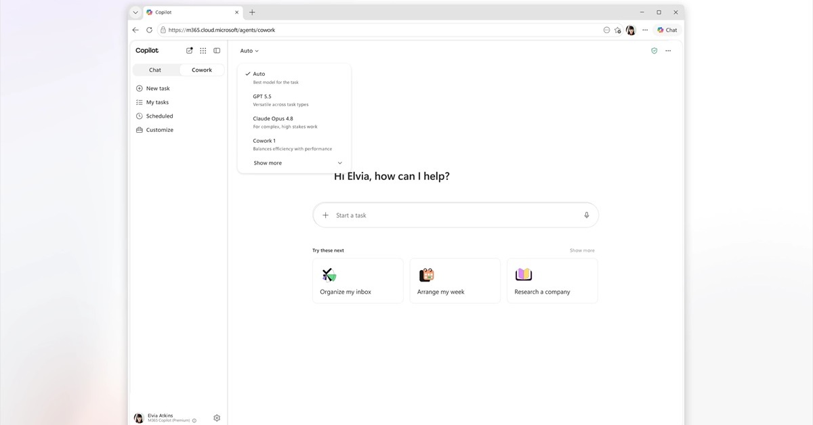This screenshot has height=425, width=813.
Task: Click the info icon beside M365 Copilot (Premium)
Action: [x=194, y=421]
